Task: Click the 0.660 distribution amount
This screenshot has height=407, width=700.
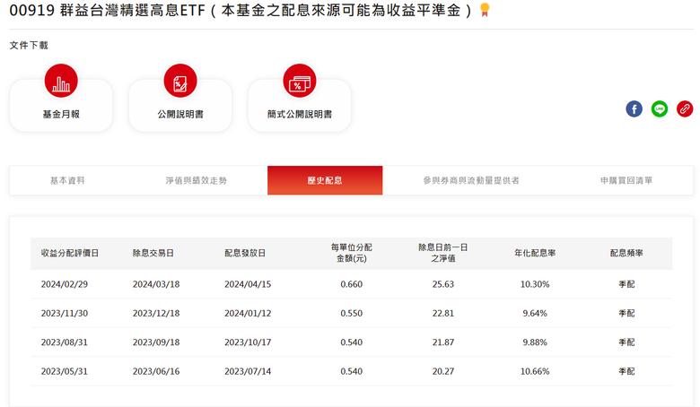Action: [x=351, y=284]
